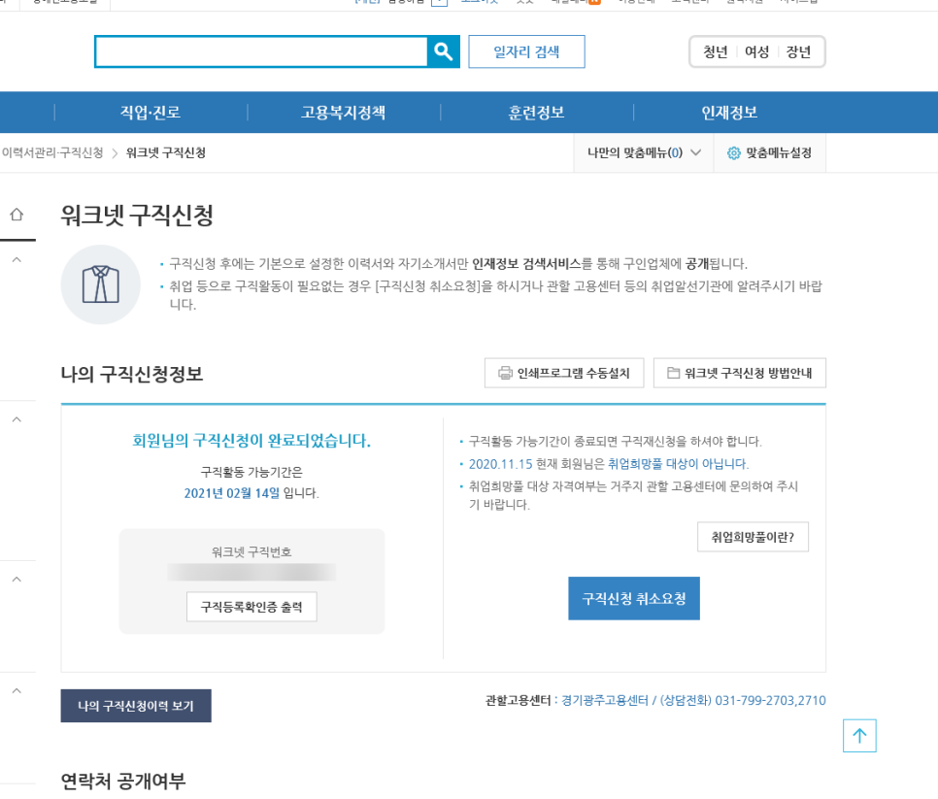Click the folder icon in 방법안내 button
The width and height of the screenshot is (938, 799).
[673, 373]
